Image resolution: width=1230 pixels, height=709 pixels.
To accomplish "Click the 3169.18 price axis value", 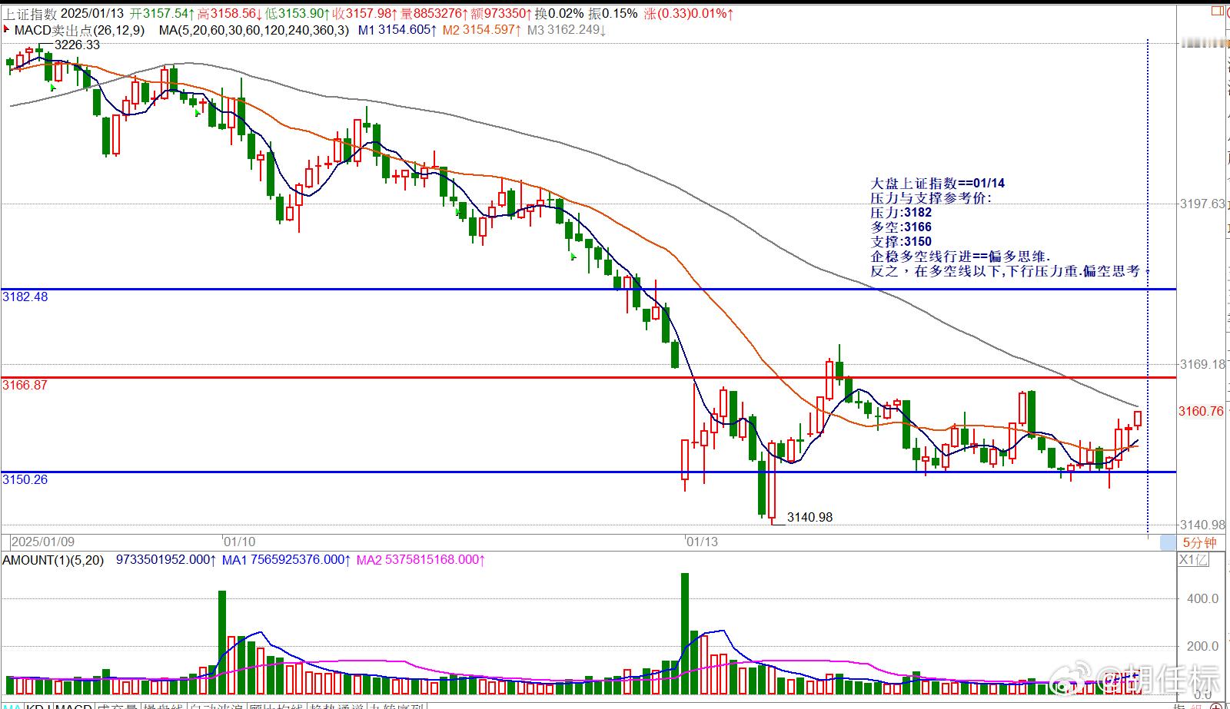I will (1203, 364).
